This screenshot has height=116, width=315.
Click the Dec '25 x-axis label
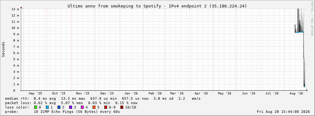coord(107,93)
